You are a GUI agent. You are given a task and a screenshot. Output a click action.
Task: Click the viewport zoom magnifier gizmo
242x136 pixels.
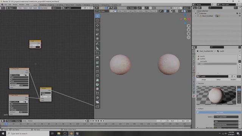click(x=188, y=26)
